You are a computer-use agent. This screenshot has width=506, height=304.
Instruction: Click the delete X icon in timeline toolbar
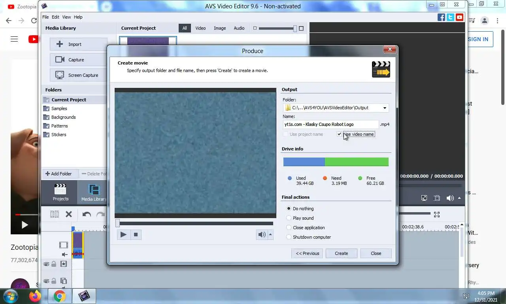(69, 214)
